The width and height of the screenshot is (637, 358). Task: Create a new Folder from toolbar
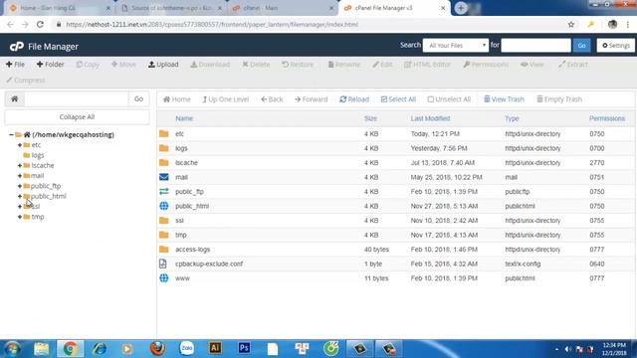(51, 64)
